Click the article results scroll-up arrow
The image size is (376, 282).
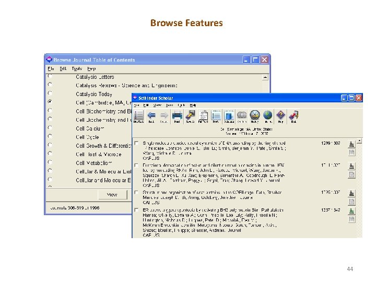pos(359,141)
